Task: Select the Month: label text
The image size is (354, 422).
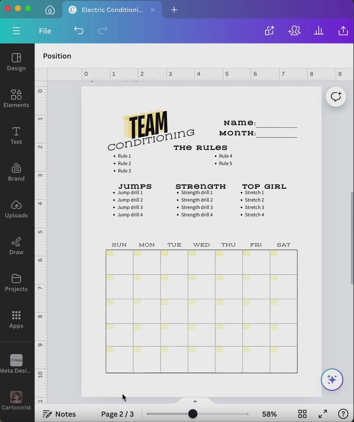Action: 238,133
